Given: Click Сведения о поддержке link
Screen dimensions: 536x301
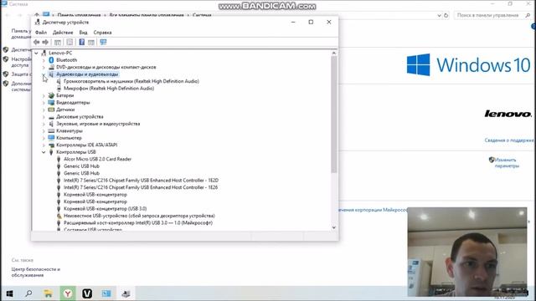Looking at the screenshot, I should (x=509, y=140).
